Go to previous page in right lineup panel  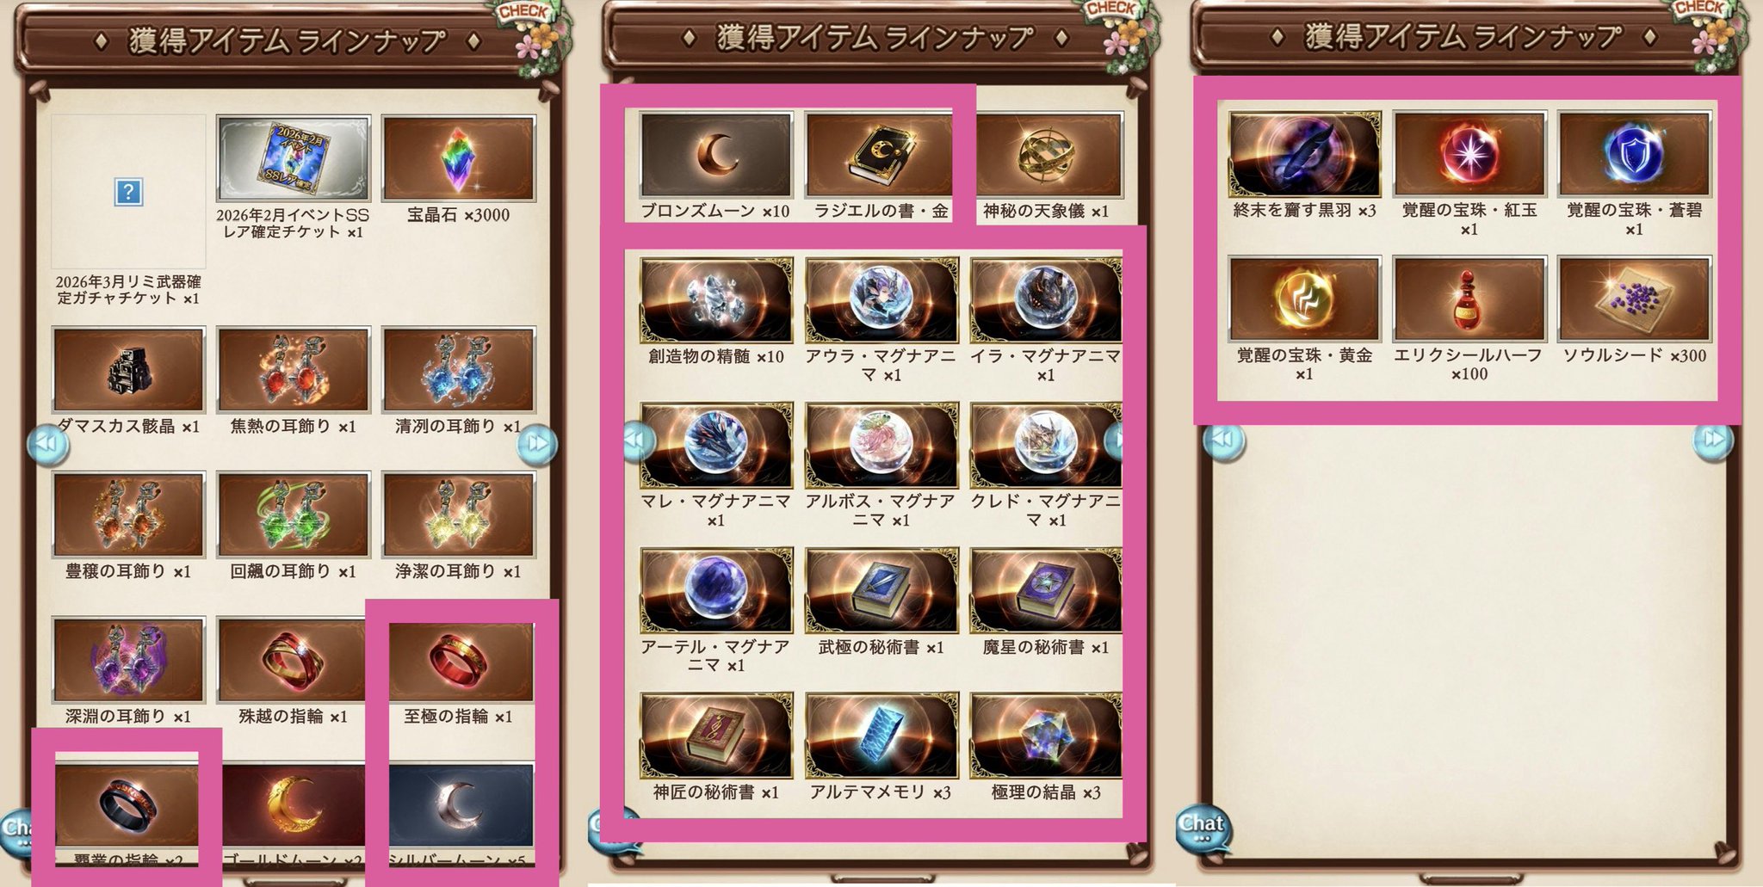(1223, 440)
